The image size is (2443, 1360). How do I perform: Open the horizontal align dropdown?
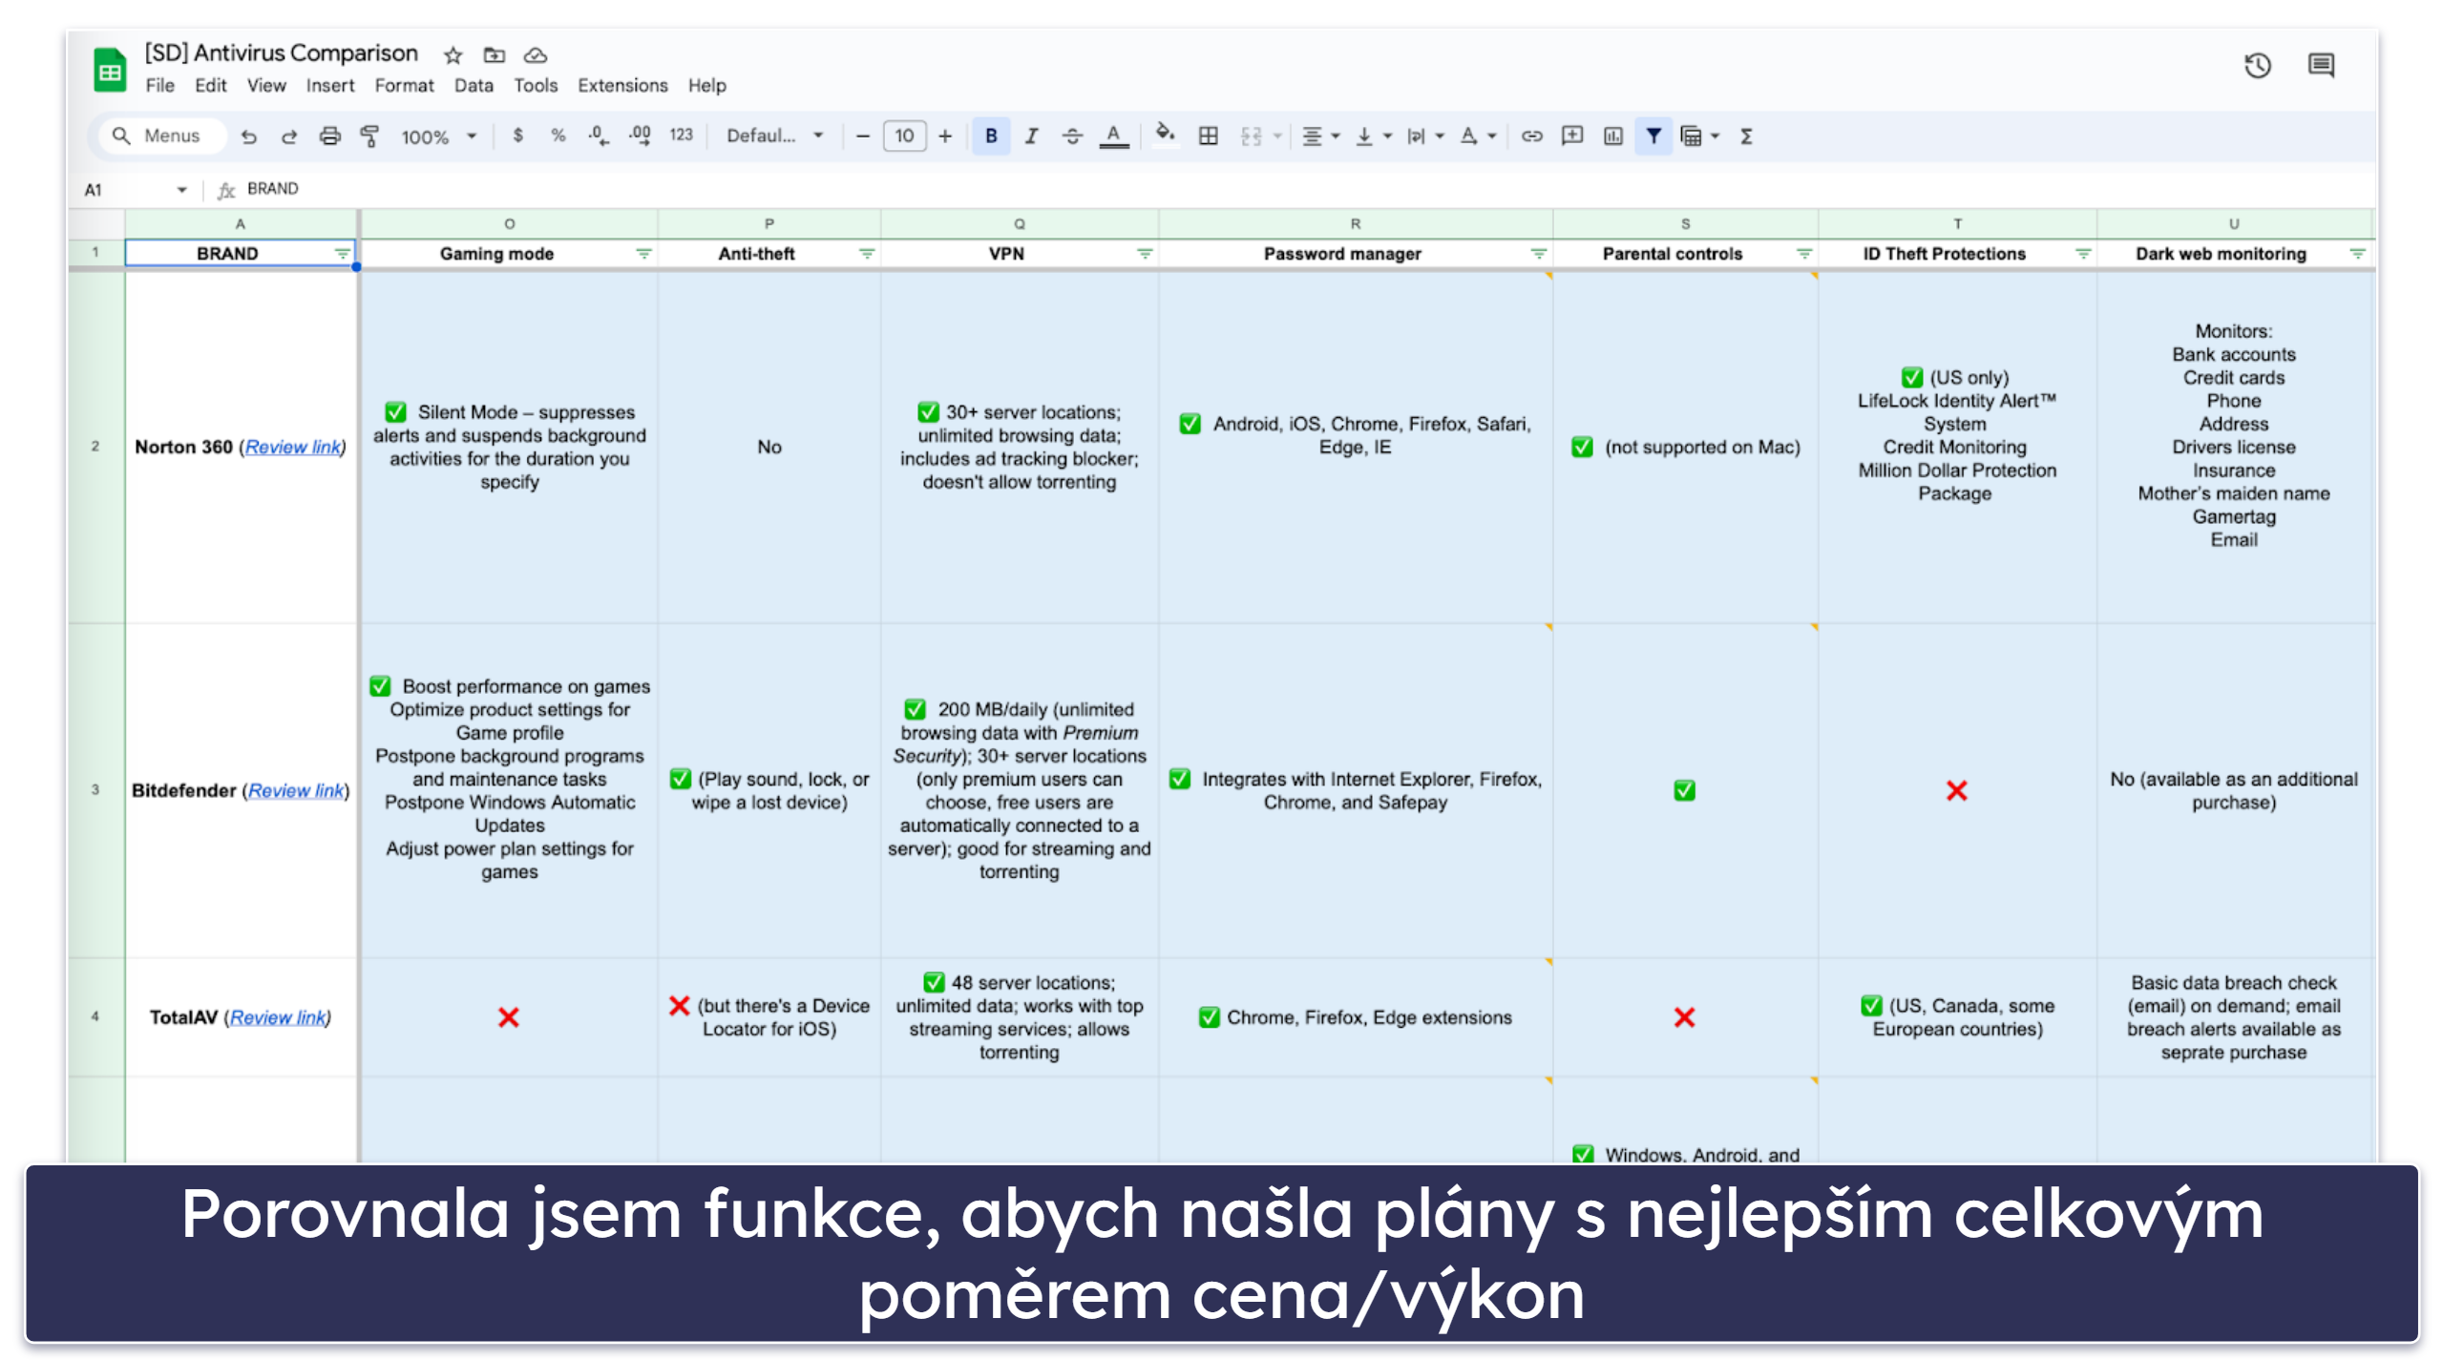coord(1321,136)
